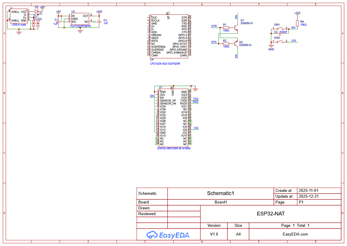Click the EasyEDA cloud logo
The image size is (347, 246).
[x=152, y=234]
